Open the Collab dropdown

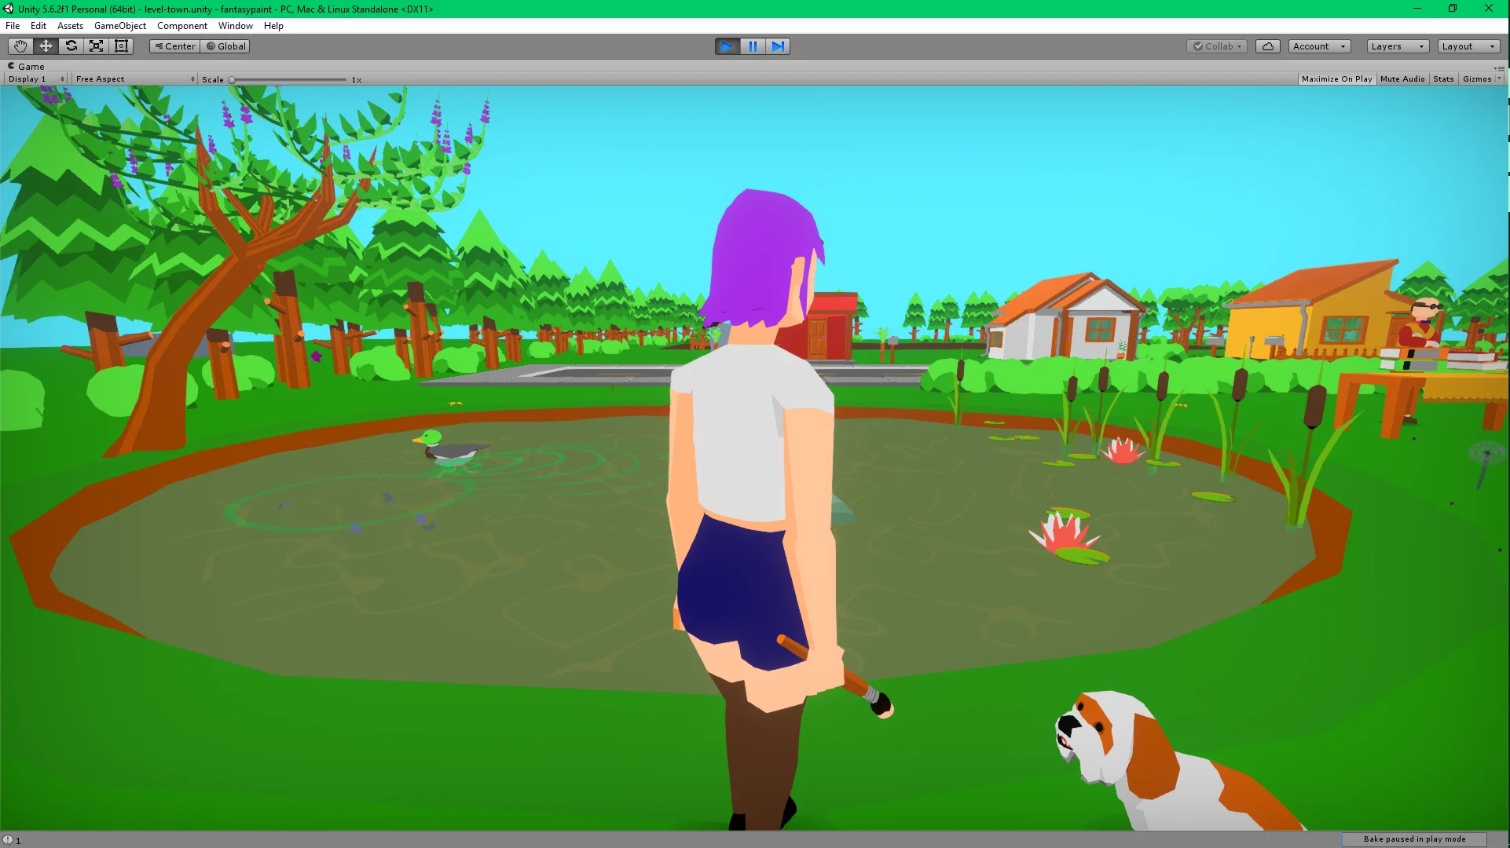pyautogui.click(x=1217, y=46)
